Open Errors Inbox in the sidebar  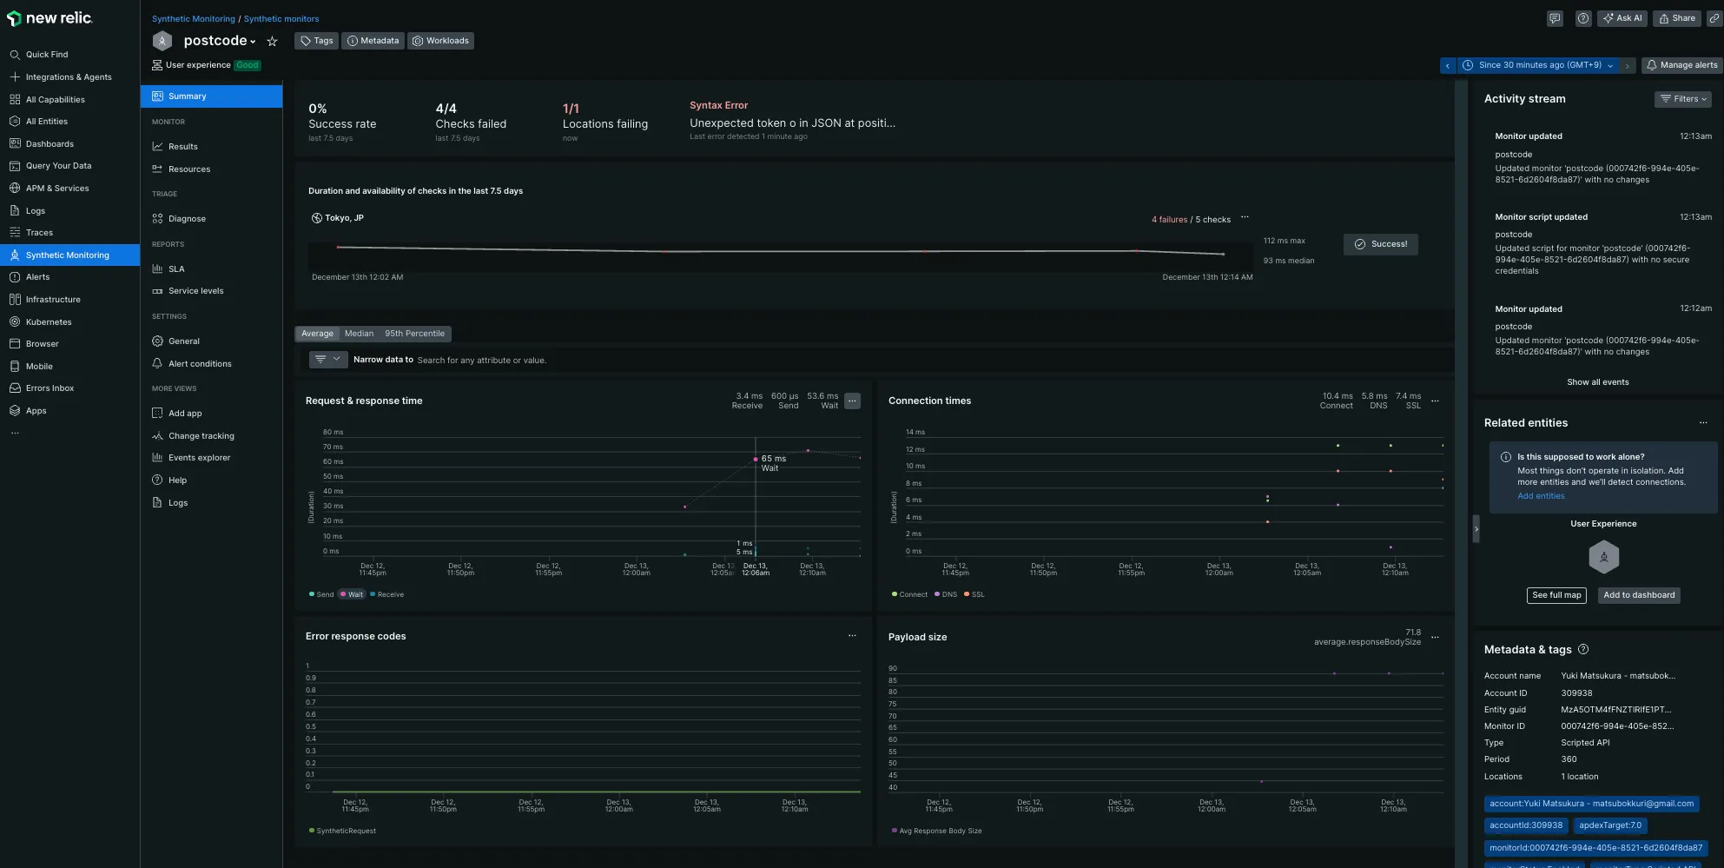coord(50,388)
